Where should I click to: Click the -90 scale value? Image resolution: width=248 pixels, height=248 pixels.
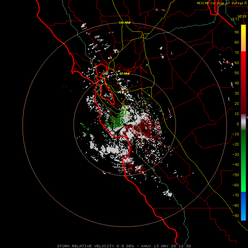[x=236, y=216]
